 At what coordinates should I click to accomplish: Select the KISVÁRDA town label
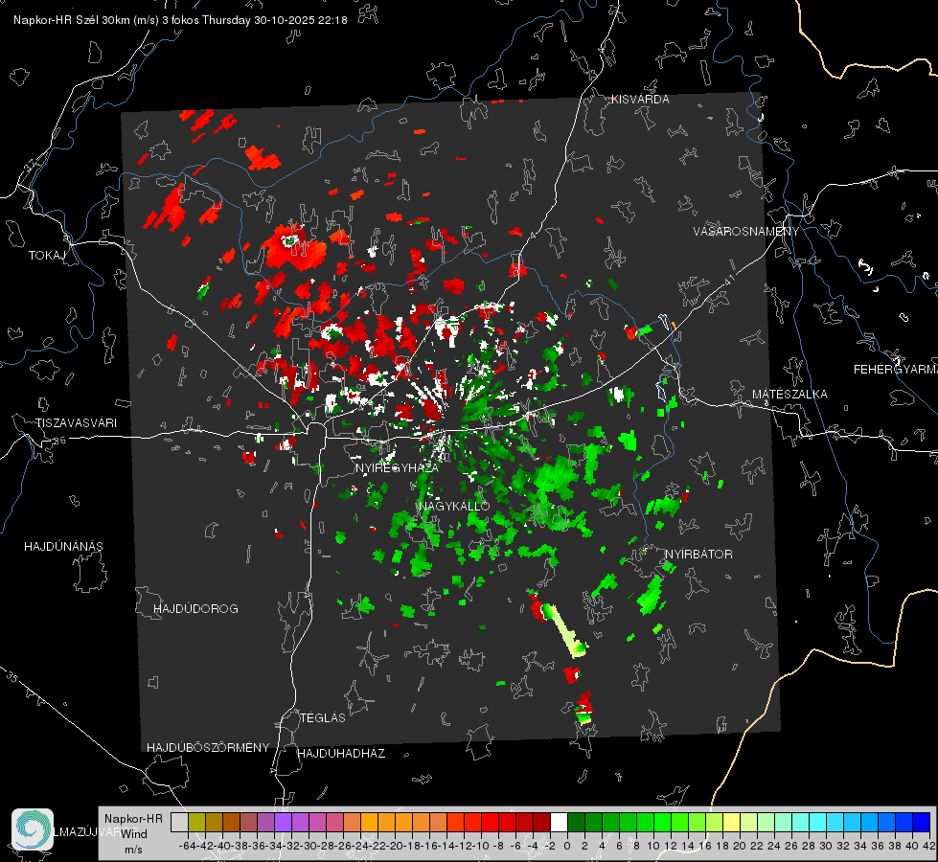(640, 100)
